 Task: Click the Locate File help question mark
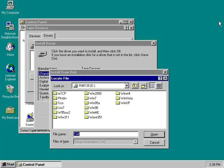(160, 78)
